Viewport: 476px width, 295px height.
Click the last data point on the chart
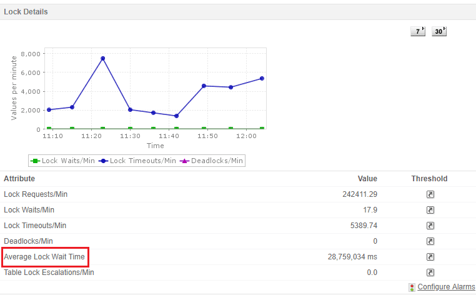click(262, 79)
